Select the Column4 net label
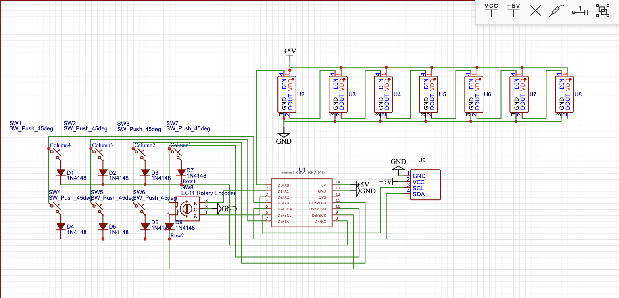The width and height of the screenshot is (619, 298). [x=60, y=145]
